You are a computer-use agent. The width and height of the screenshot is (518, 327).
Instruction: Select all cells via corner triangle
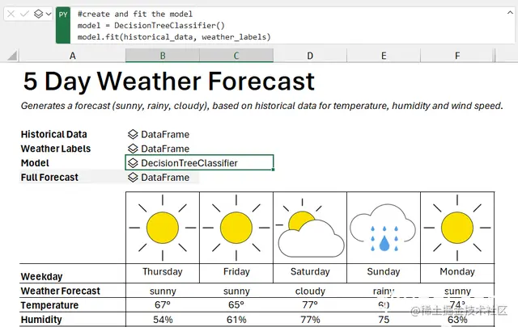click(x=12, y=56)
